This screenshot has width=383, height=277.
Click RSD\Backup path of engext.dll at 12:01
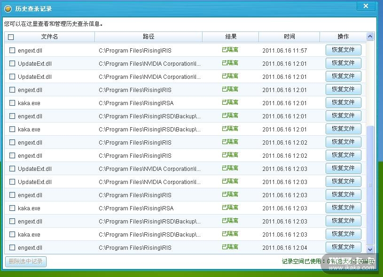click(x=150, y=116)
